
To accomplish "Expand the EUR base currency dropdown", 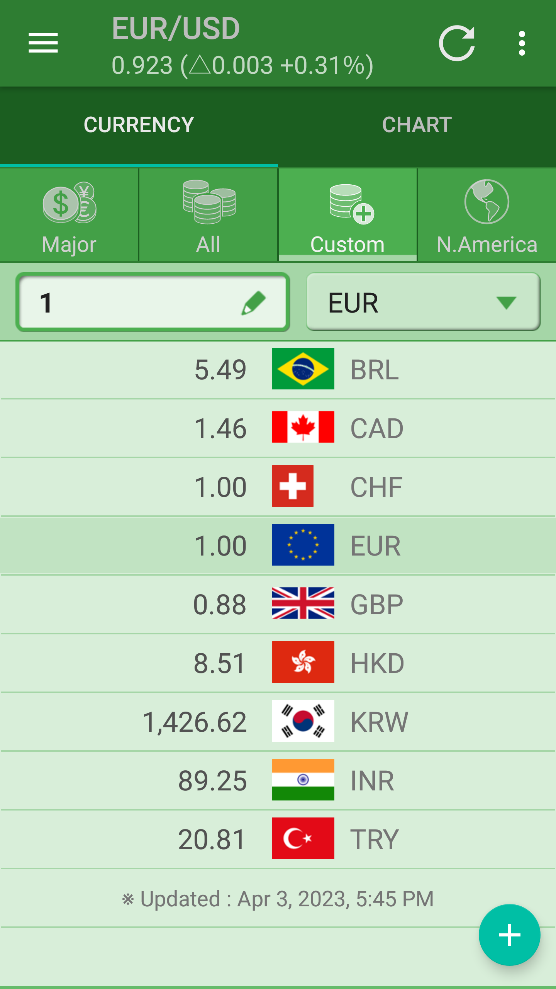I will [423, 302].
